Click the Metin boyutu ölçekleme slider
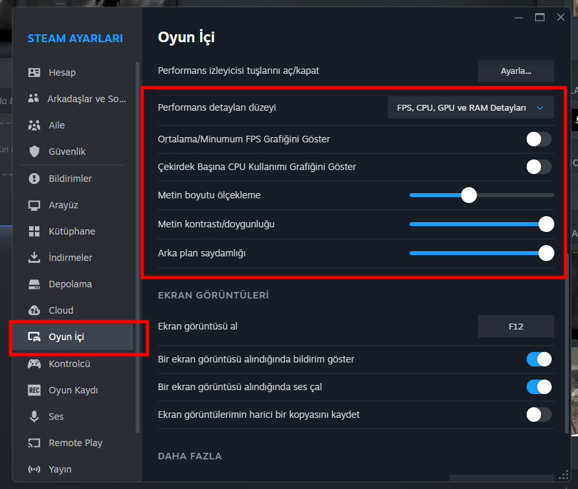The width and height of the screenshot is (578, 489). (x=481, y=195)
